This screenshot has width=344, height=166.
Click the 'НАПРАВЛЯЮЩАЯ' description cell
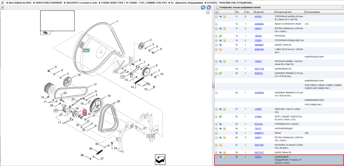coord(283,129)
